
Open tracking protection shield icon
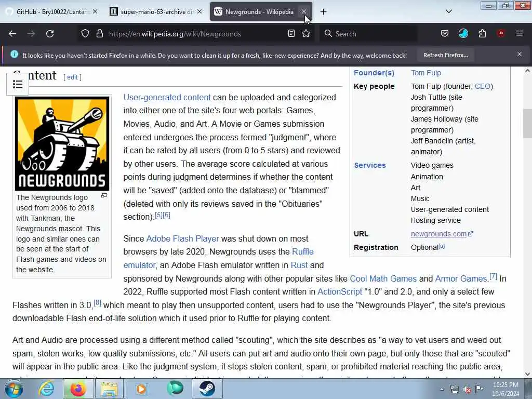[85, 34]
